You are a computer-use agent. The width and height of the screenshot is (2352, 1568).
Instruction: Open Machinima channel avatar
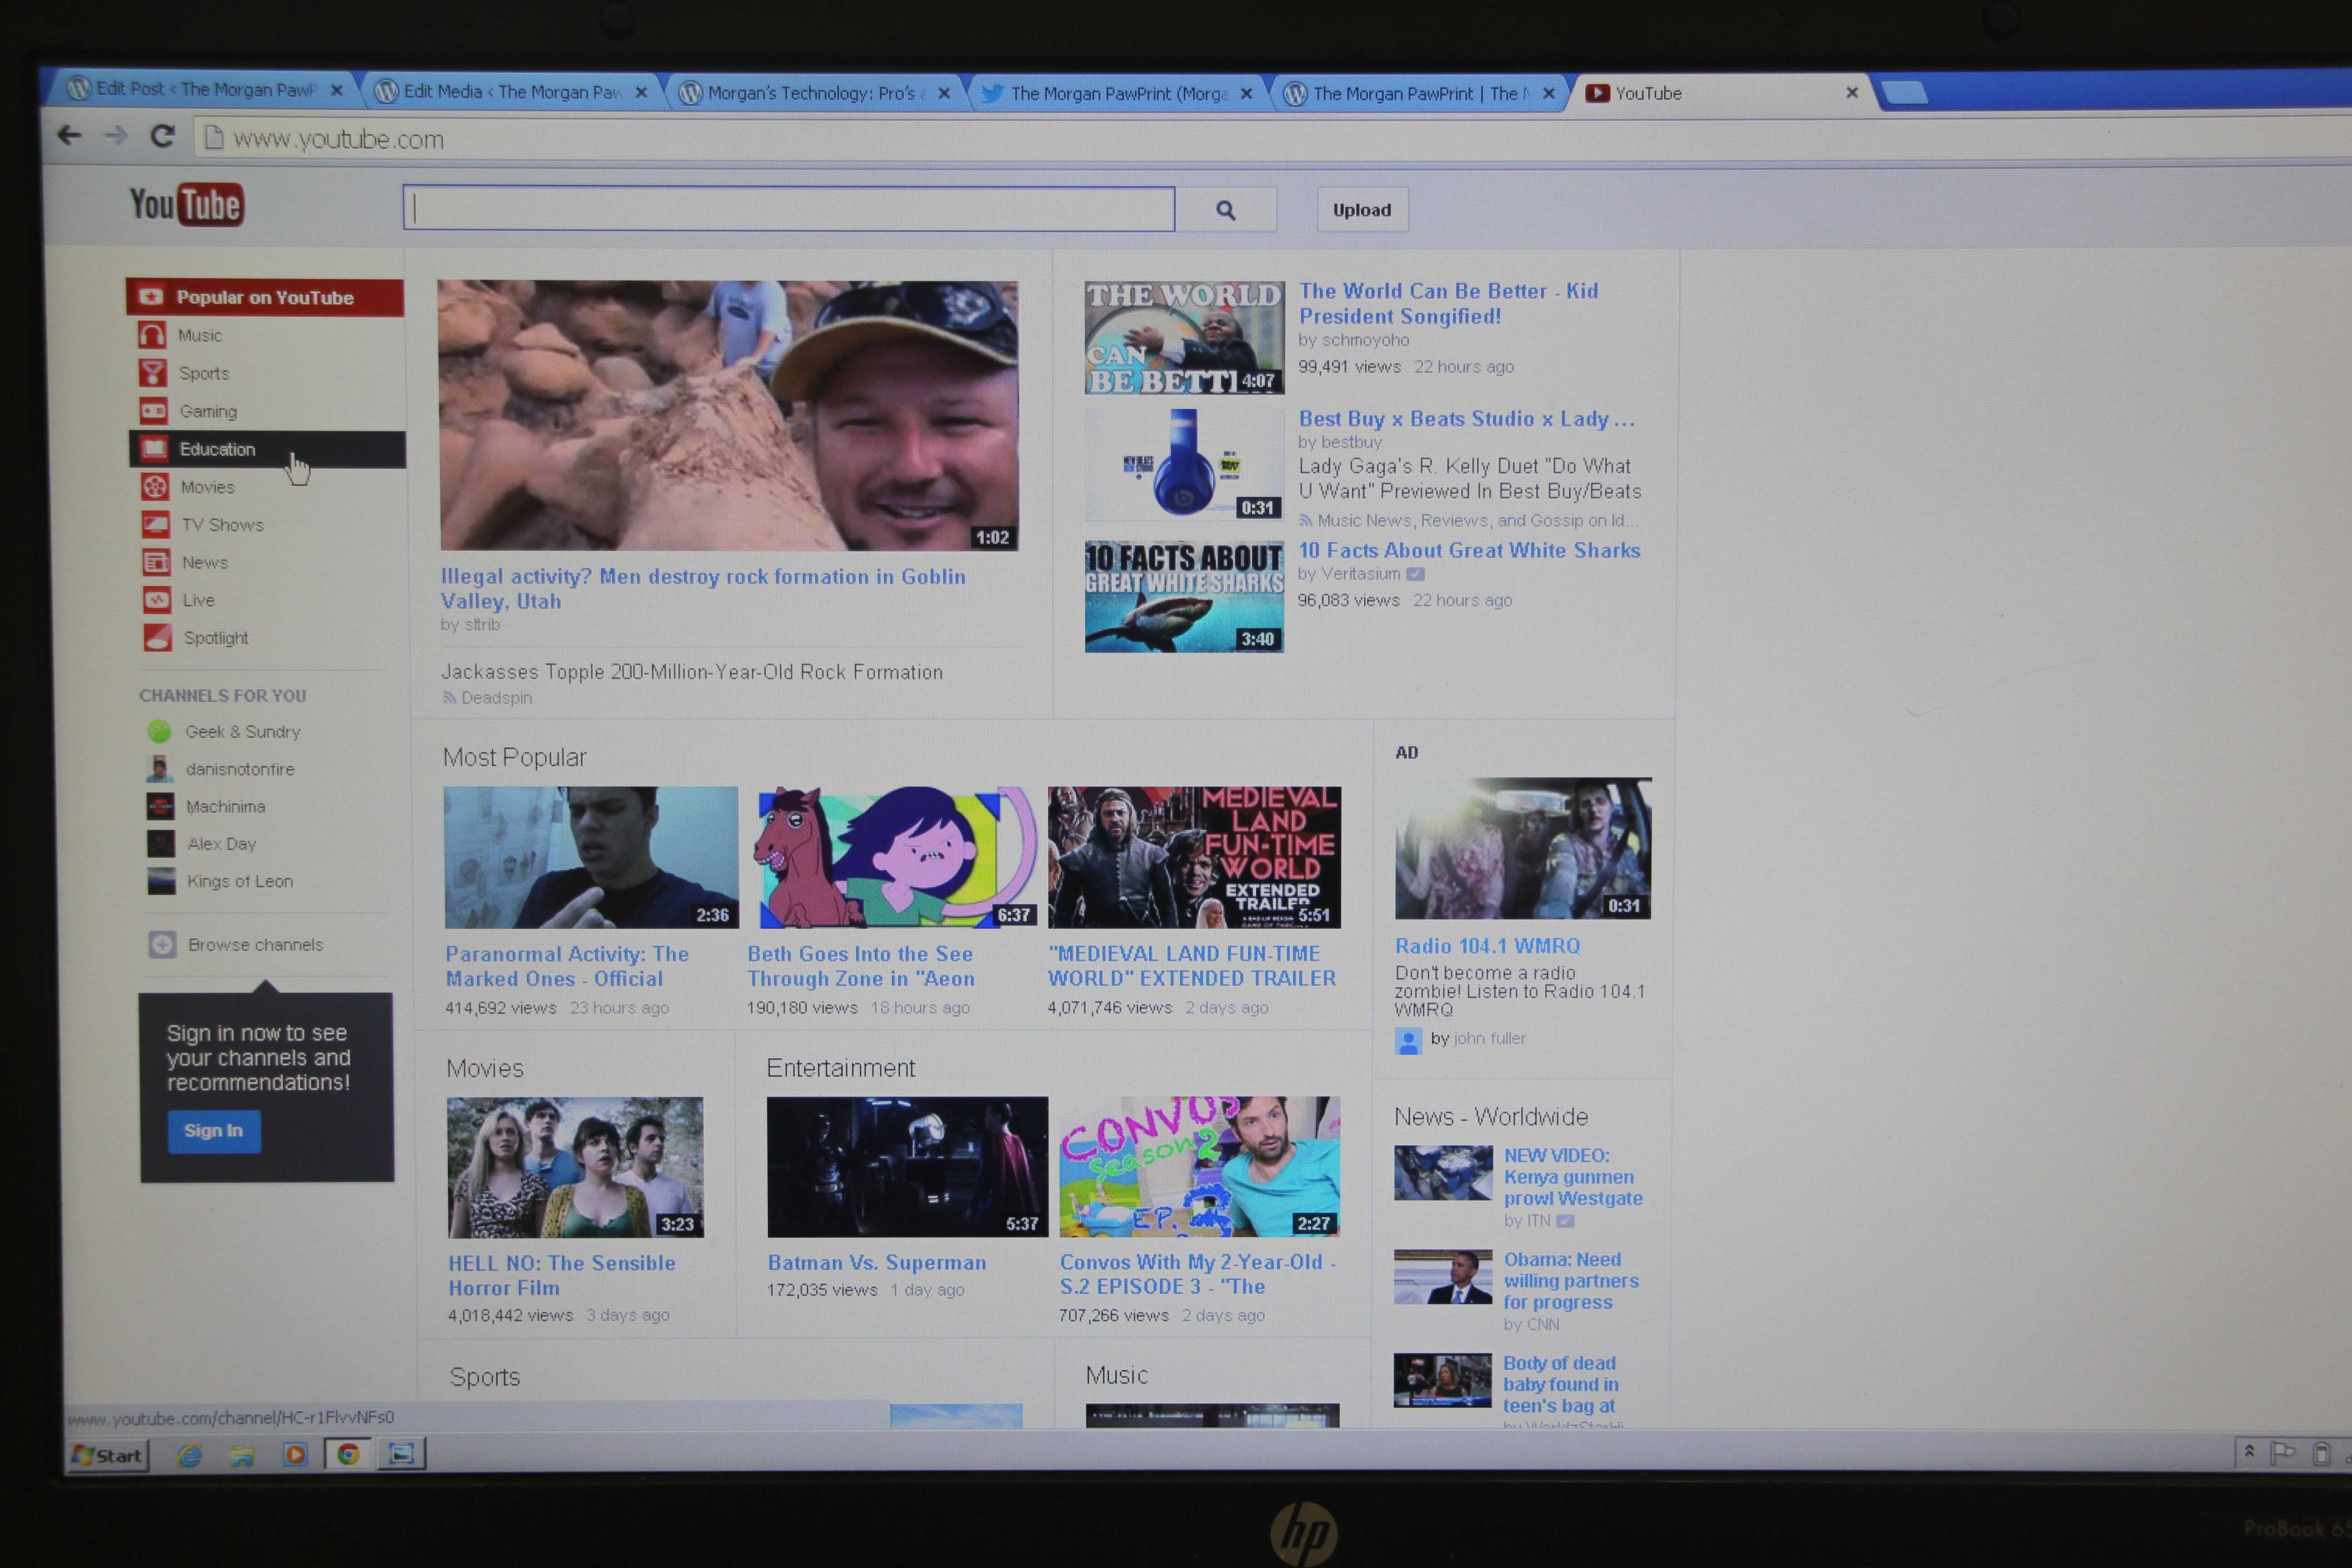[x=160, y=806]
